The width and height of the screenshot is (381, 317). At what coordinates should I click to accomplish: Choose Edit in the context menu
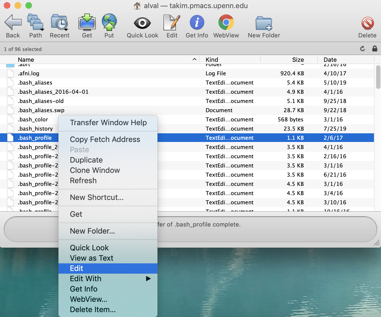77,268
